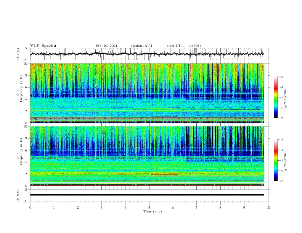
Task: Click time axis tick label '7'
Action: click(x=197, y=207)
